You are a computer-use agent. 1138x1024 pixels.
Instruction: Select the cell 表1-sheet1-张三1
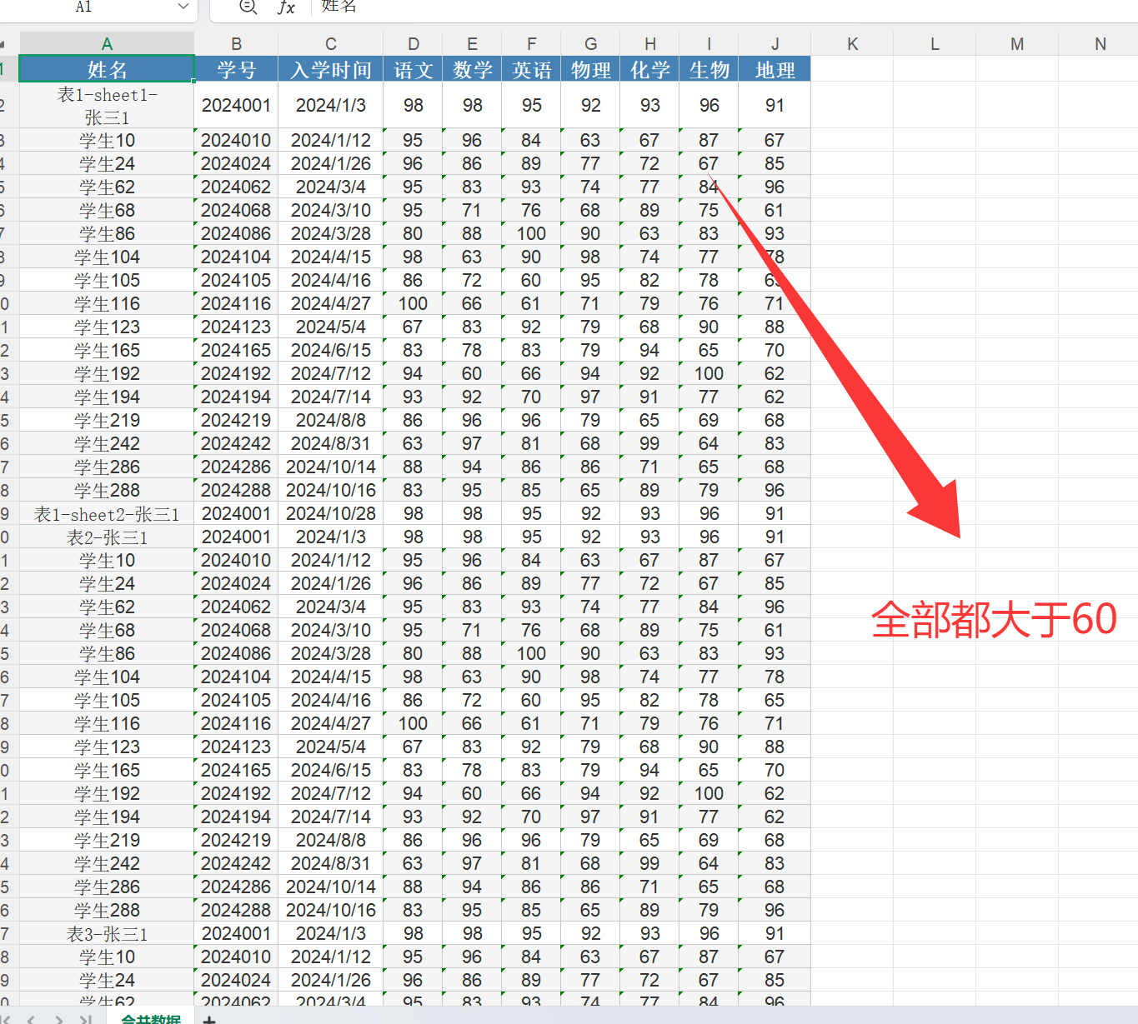point(107,105)
